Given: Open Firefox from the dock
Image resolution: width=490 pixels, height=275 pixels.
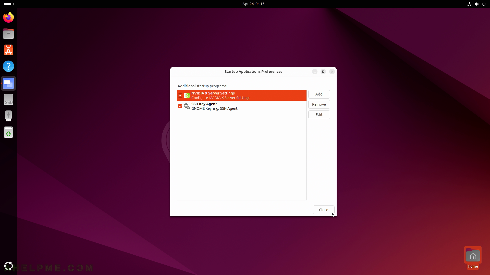Looking at the screenshot, I should [8, 17].
